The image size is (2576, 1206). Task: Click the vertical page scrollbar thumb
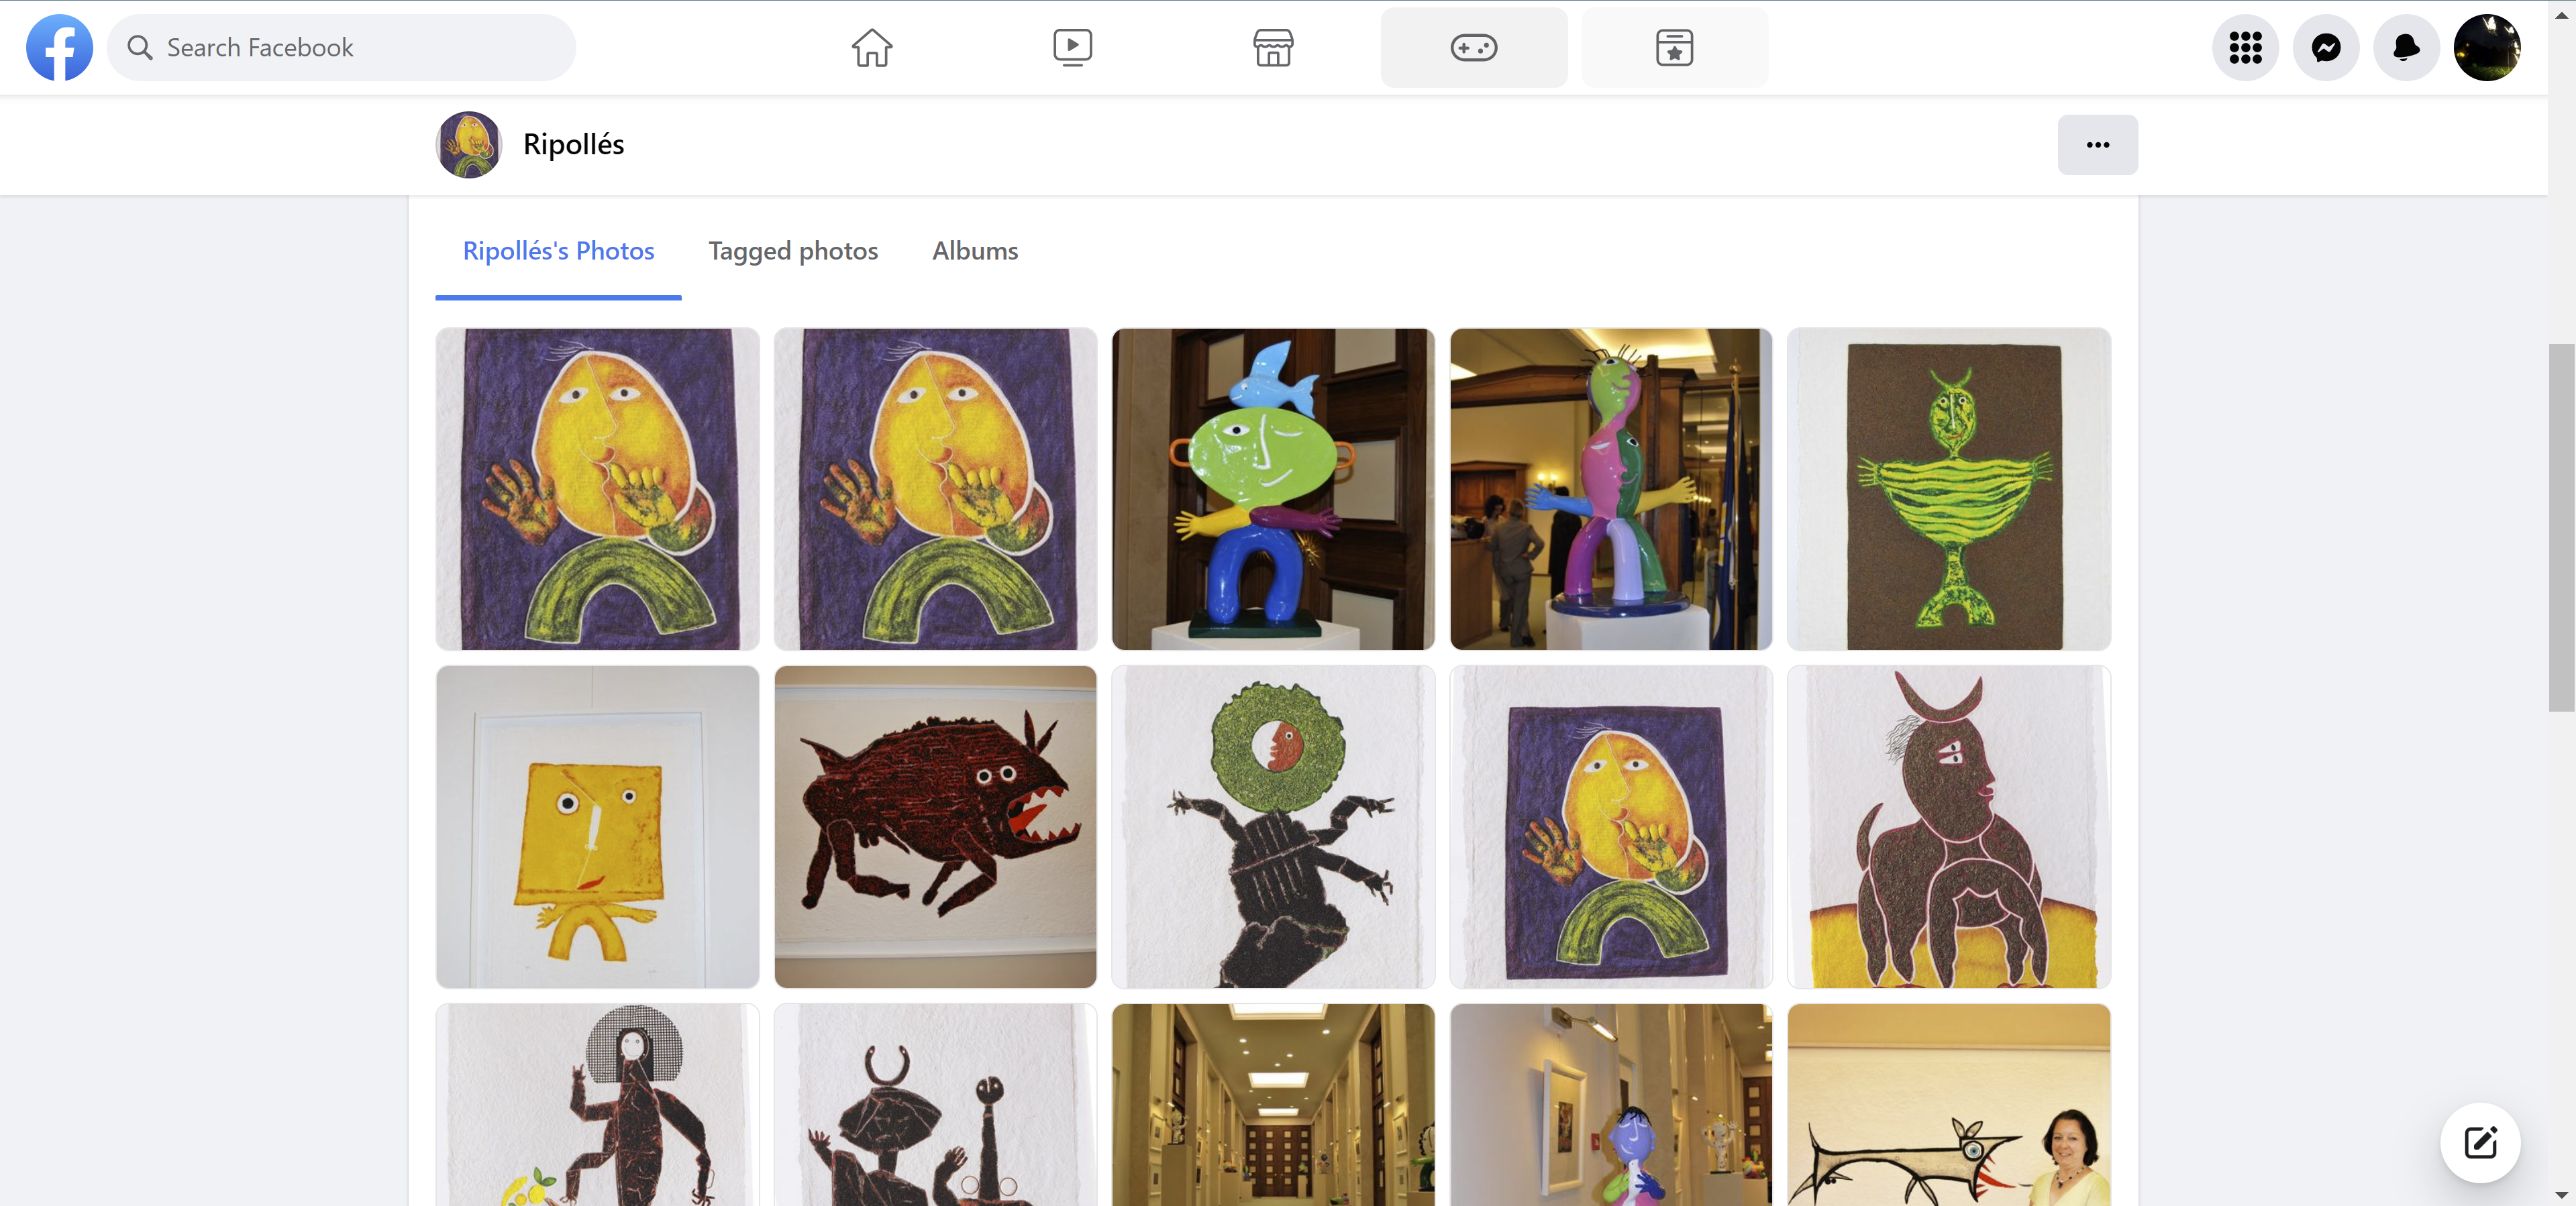2561,527
